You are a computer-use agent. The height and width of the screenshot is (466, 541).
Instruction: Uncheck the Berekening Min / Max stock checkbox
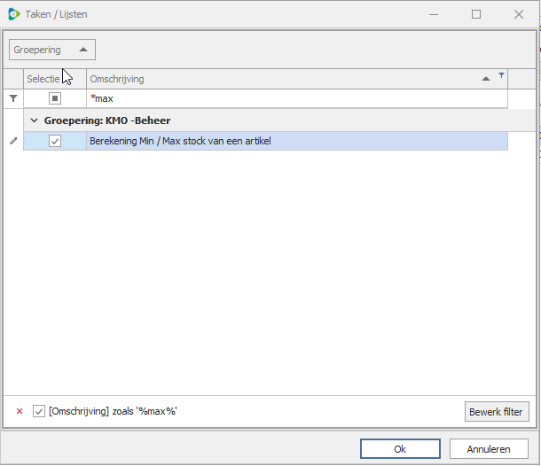pos(55,141)
